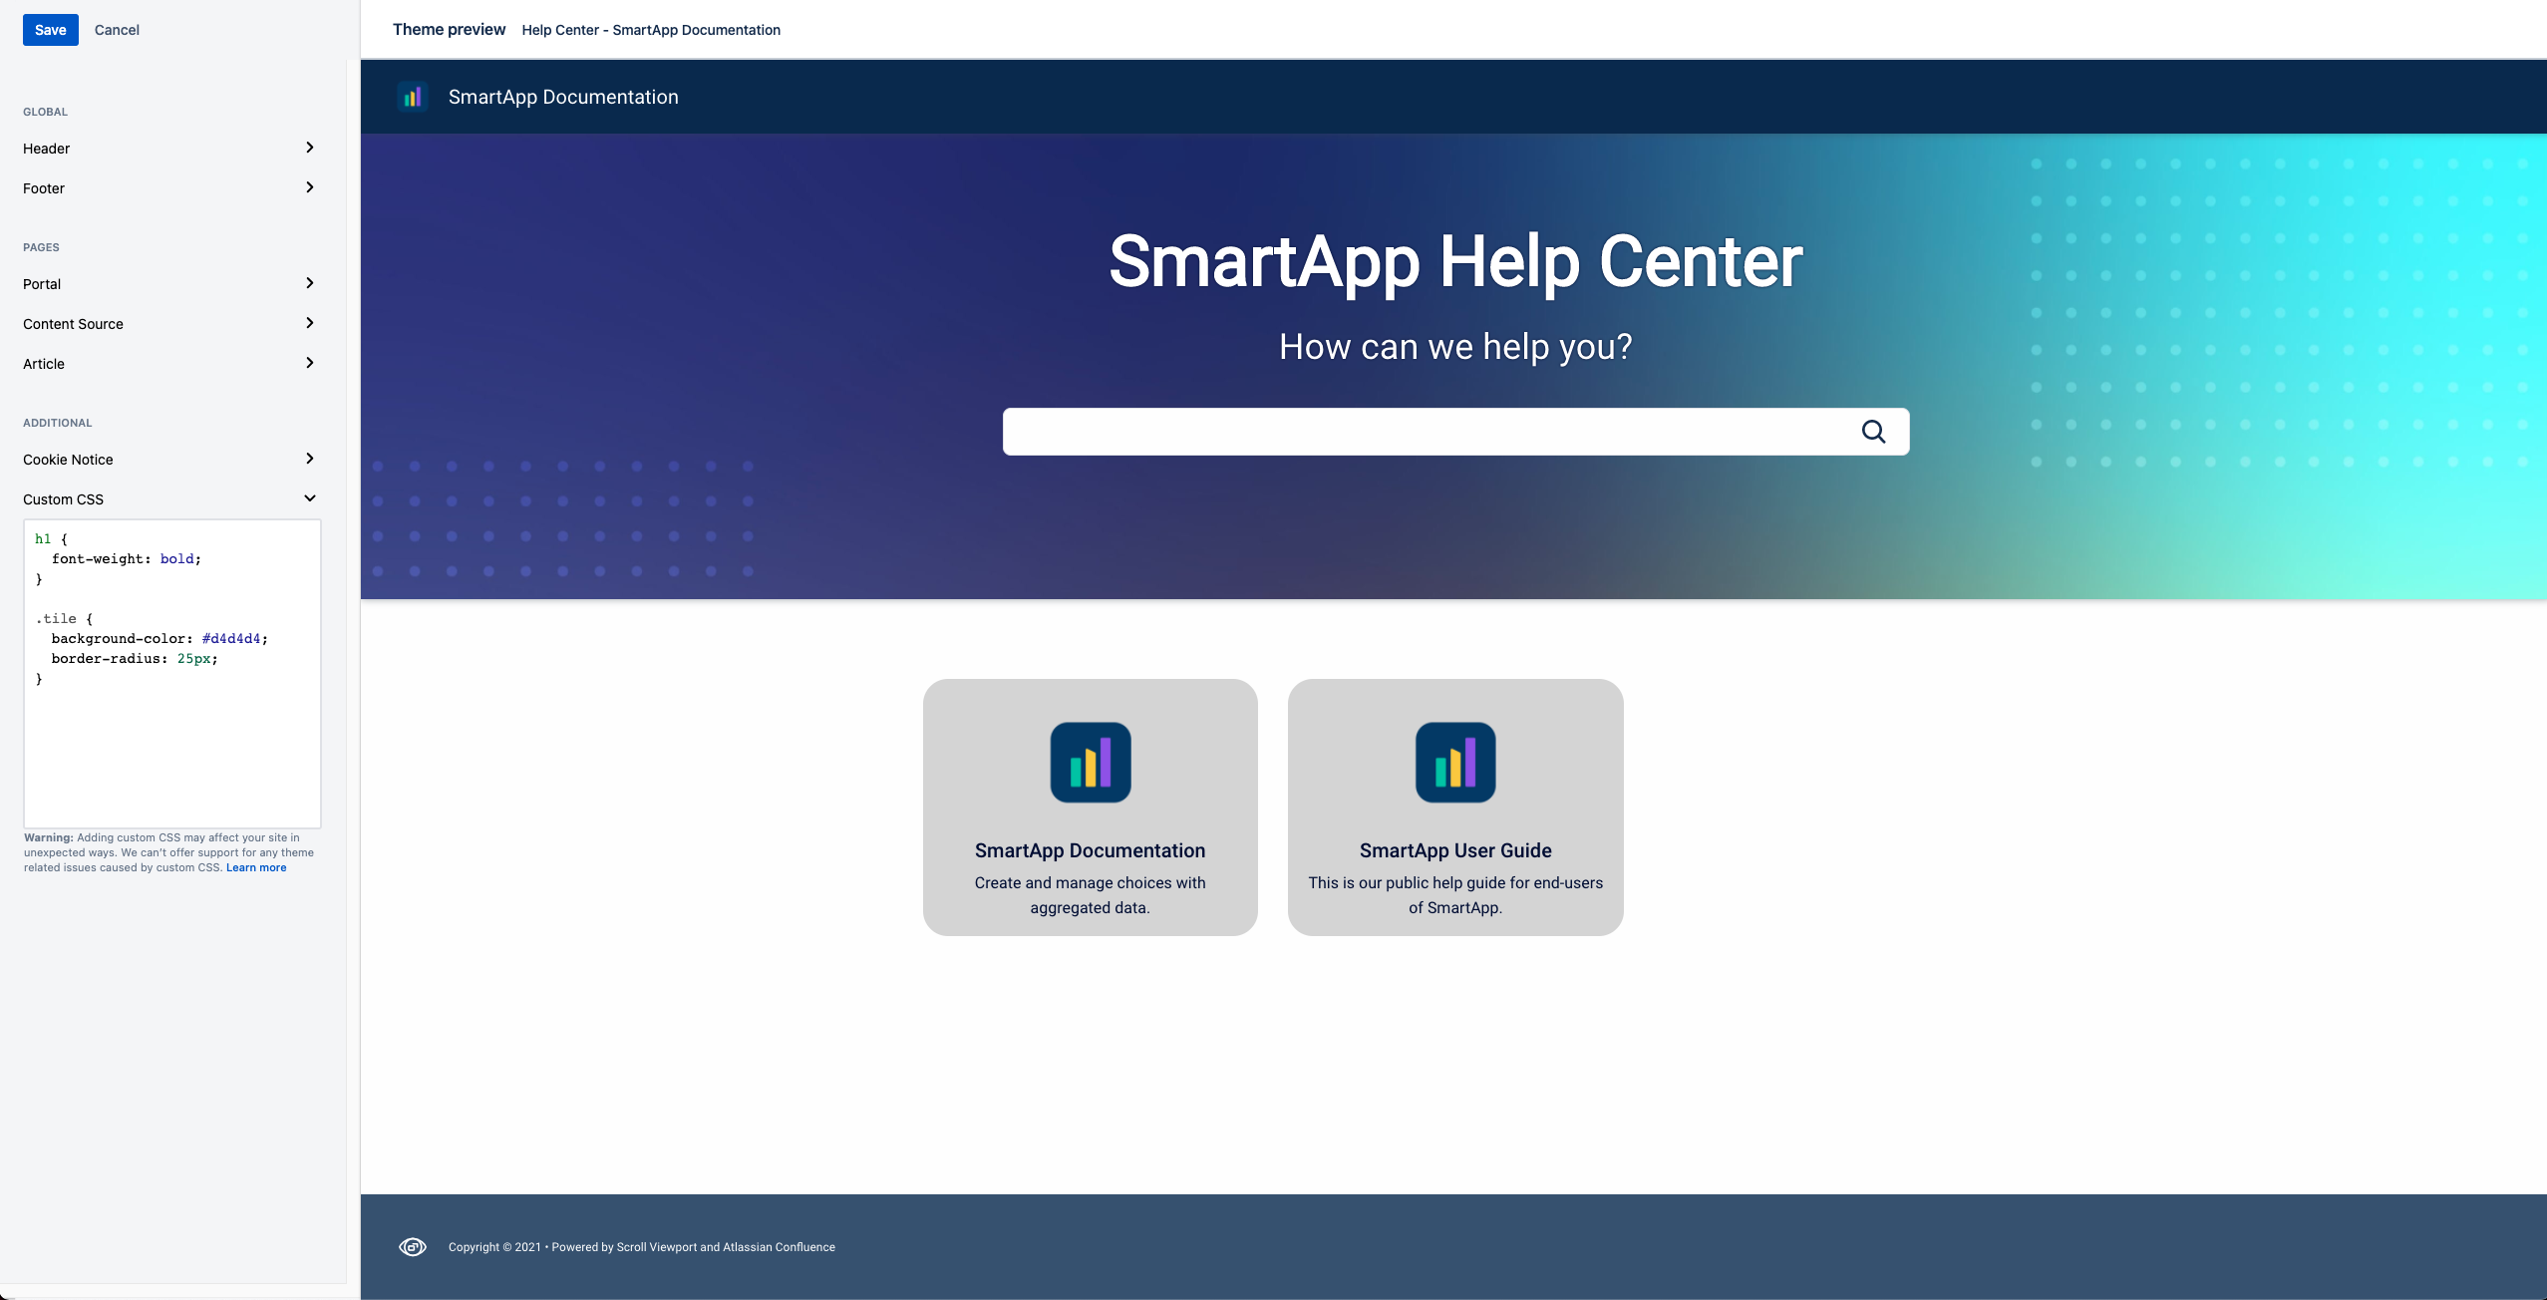Viewport: 2547px width, 1300px height.
Task: Click the Help Center search input field
Action: 1455,431
